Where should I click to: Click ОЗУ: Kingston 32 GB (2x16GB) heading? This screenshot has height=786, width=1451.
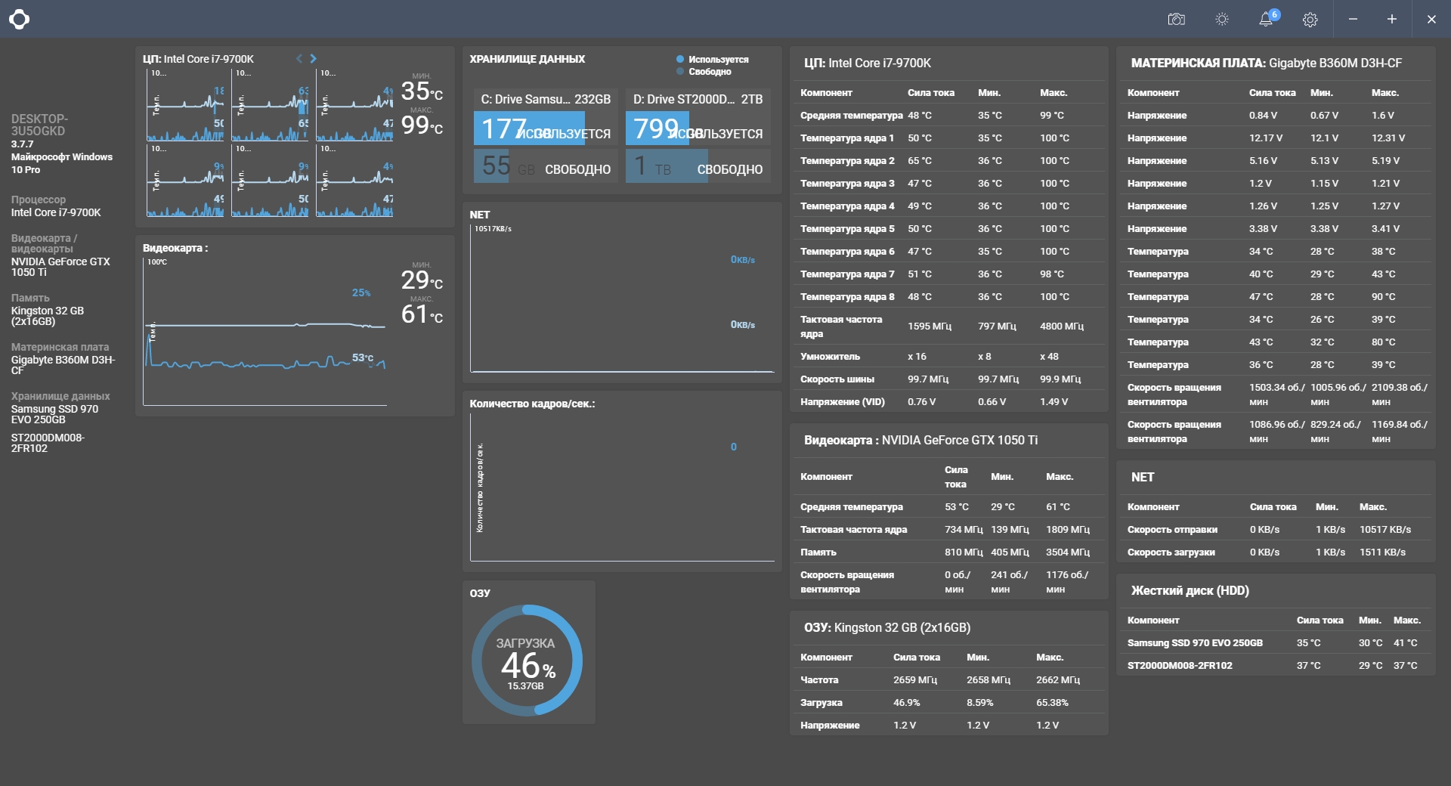[x=887, y=627]
